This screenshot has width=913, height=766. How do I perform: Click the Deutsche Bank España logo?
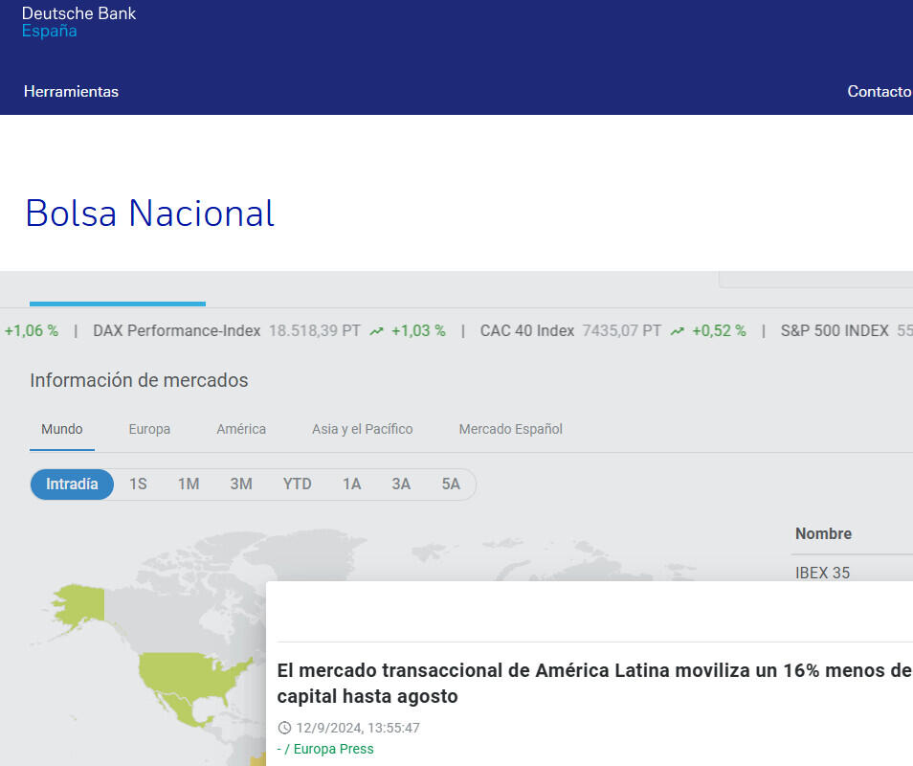(78, 22)
